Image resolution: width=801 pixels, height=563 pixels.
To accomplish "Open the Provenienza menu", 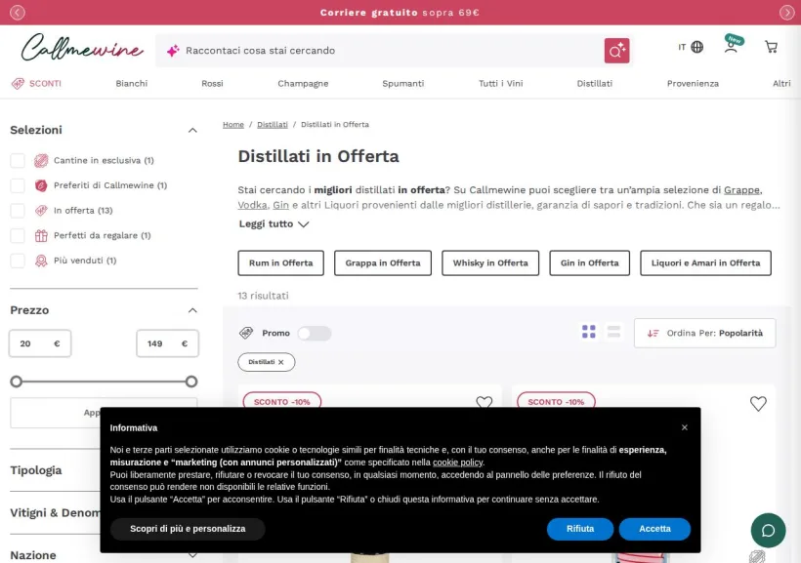I will 693,83.
